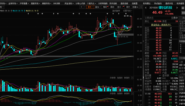This screenshot has height=106, width=185.
Task: Click the gray price range bar on chart
Action: pos(125,35)
